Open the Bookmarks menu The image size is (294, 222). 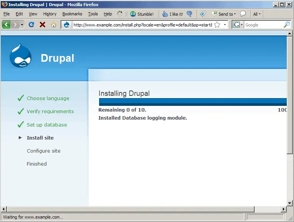point(72,14)
